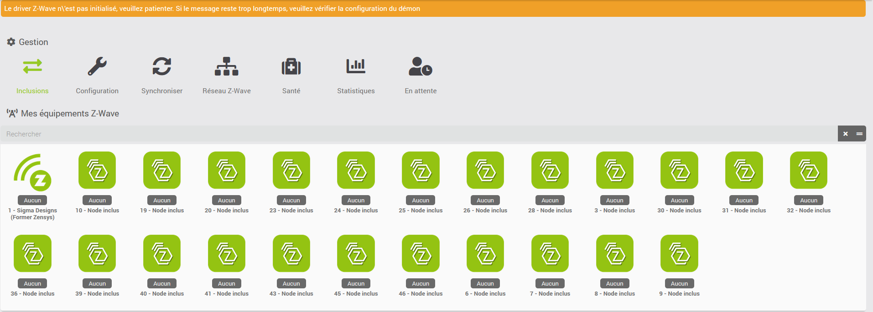Open the 9 - Node inclus device
This screenshot has height=312, width=873.
tap(679, 254)
